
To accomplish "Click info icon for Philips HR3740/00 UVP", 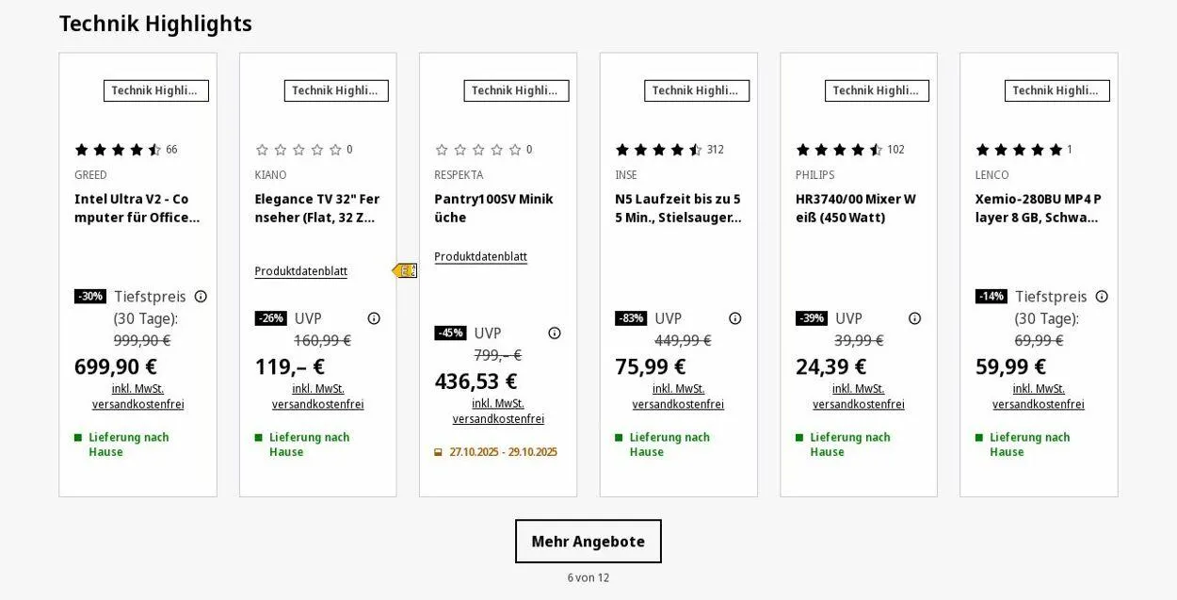I will 914,318.
